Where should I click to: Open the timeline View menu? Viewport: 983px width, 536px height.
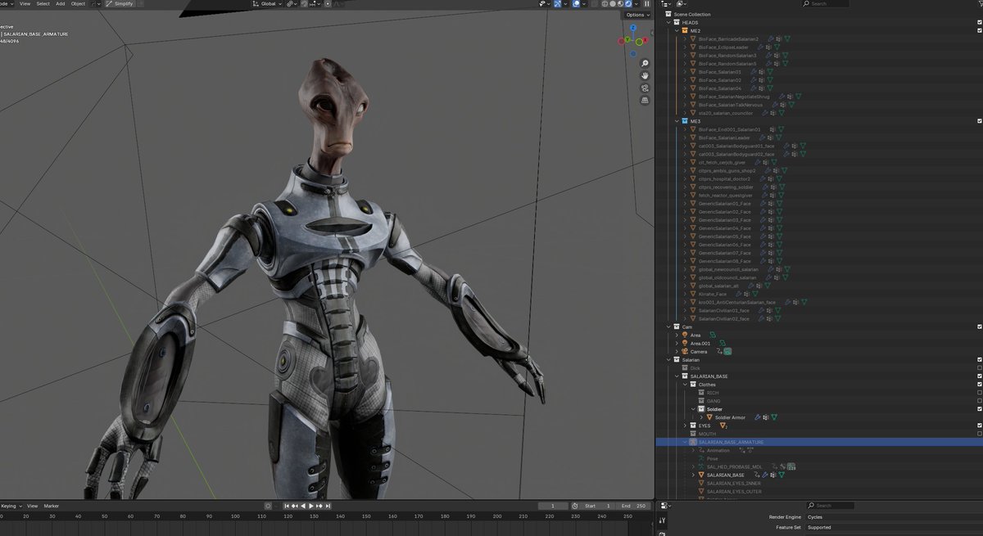tap(33, 506)
